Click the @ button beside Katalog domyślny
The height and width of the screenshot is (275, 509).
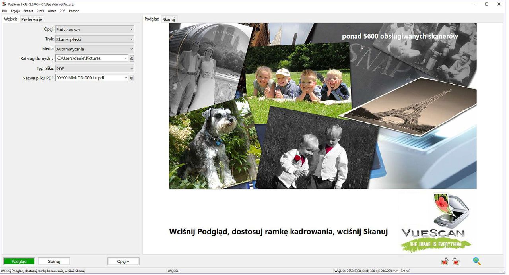(132, 58)
